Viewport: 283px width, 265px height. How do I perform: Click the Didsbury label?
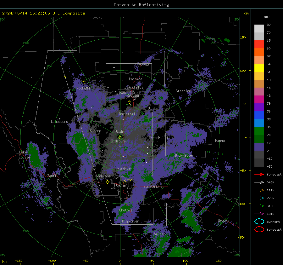[119, 141]
